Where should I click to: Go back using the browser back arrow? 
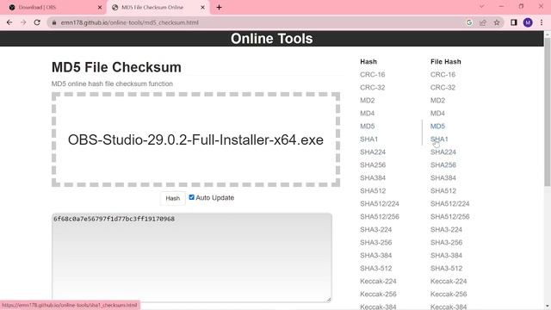9,22
